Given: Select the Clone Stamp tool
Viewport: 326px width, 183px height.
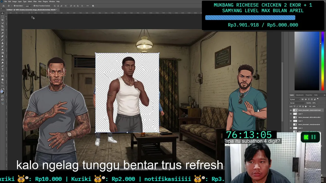Looking at the screenshot, I should pyautogui.click(x=3, y=43).
